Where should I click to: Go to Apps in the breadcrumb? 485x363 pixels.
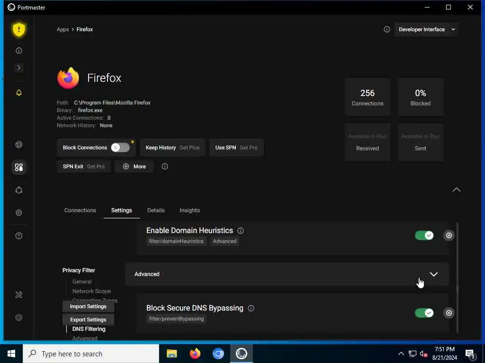[x=63, y=29]
